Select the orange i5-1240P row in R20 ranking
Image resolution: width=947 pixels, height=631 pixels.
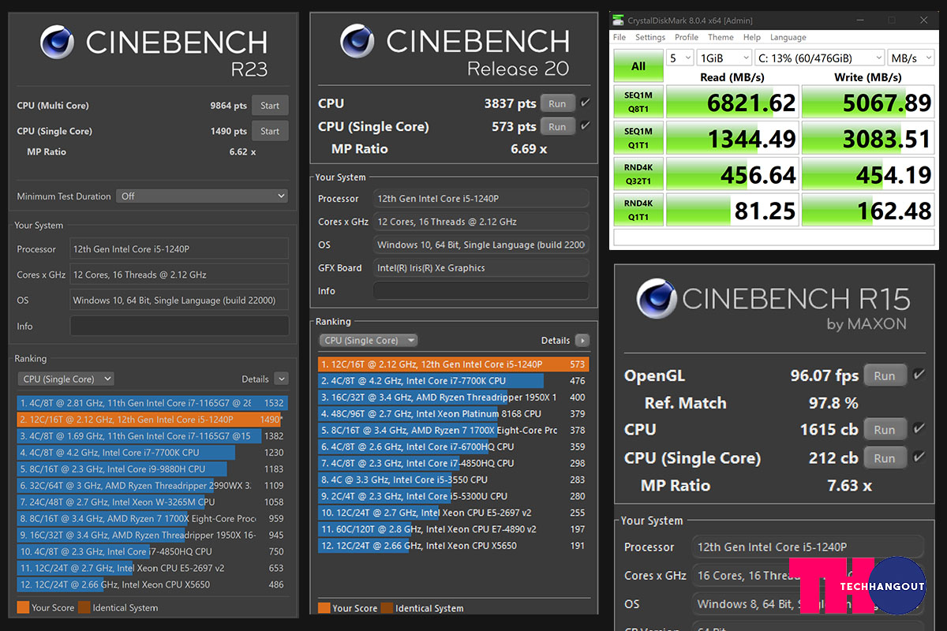453,364
